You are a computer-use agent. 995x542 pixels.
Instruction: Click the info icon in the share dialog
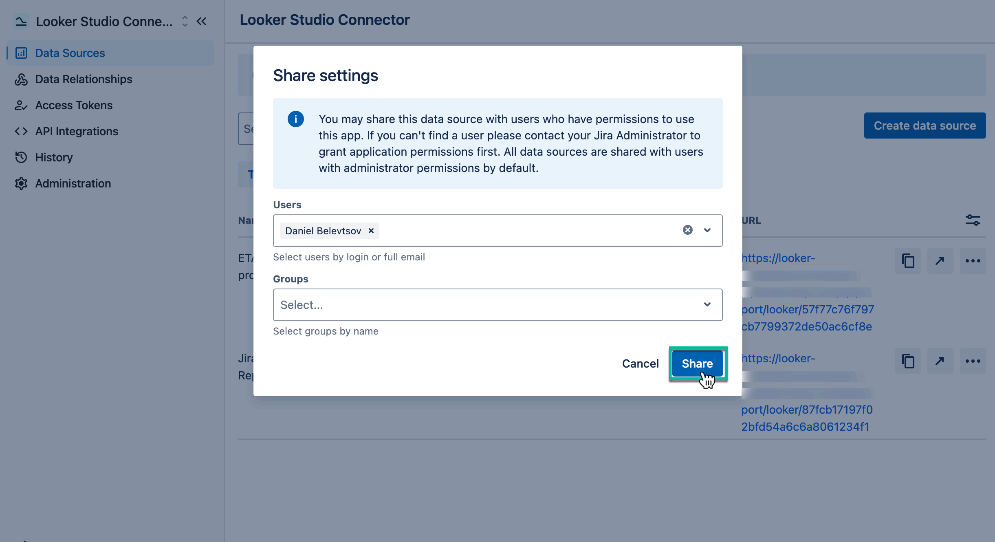296,119
